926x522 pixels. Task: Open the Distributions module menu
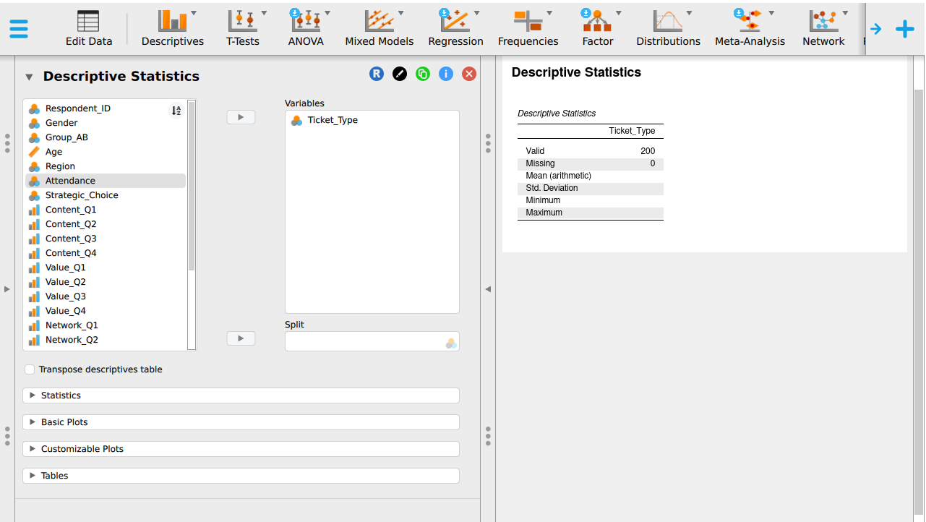coord(668,29)
